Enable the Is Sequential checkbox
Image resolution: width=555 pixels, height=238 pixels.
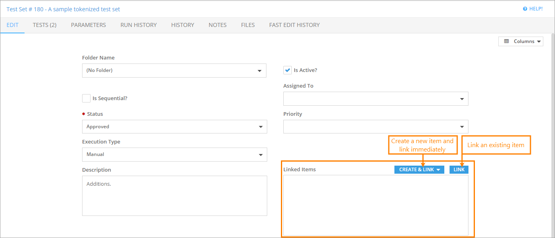(86, 98)
